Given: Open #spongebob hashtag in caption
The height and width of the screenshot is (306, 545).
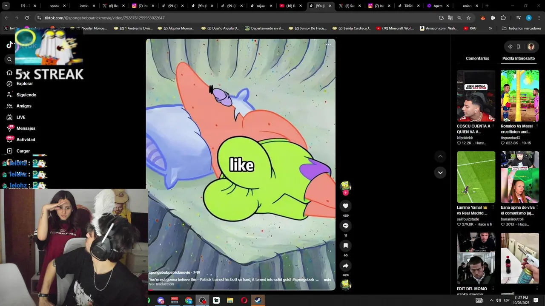Looking at the screenshot, I should coord(303,280).
